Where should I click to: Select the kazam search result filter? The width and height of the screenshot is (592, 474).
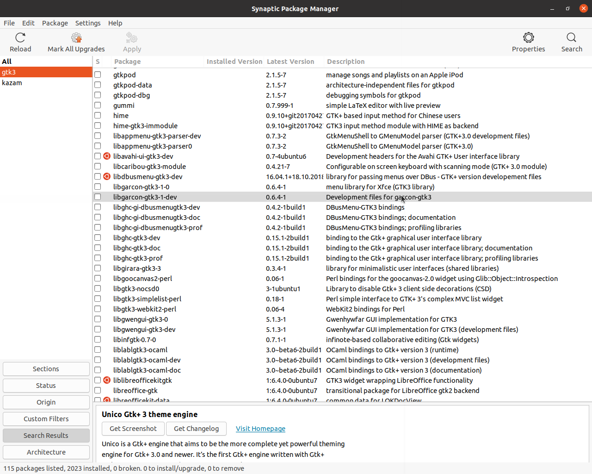point(12,82)
